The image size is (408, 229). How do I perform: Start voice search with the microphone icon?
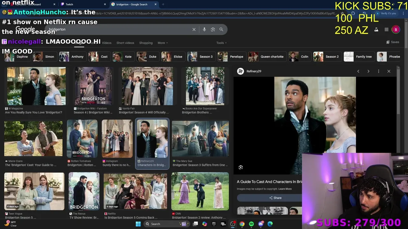click(204, 29)
